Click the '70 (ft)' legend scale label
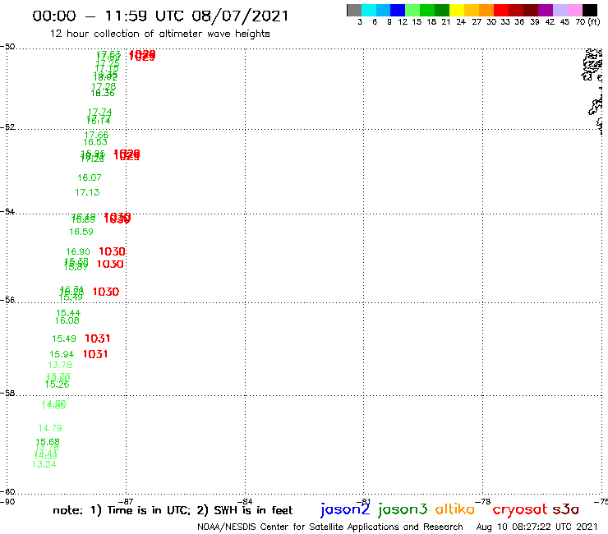This screenshot has width=608, height=534. click(587, 22)
